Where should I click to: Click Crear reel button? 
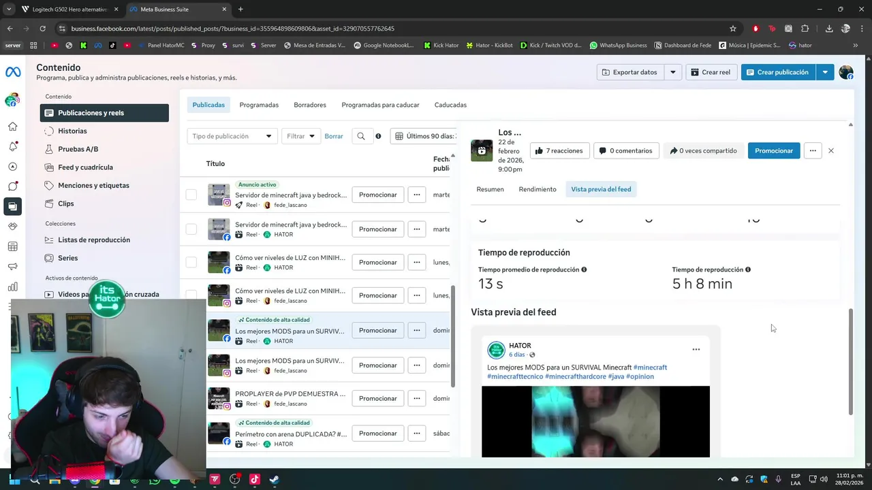click(x=711, y=72)
